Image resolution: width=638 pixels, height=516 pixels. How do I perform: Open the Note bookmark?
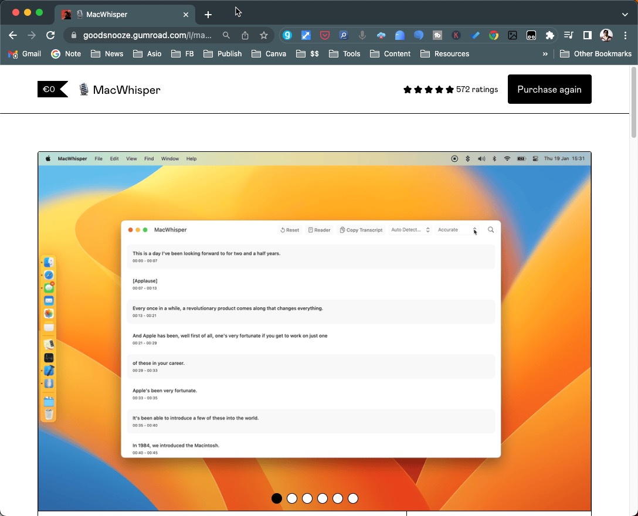pos(66,54)
